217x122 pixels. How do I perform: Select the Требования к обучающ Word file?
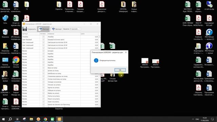(x=209, y=76)
